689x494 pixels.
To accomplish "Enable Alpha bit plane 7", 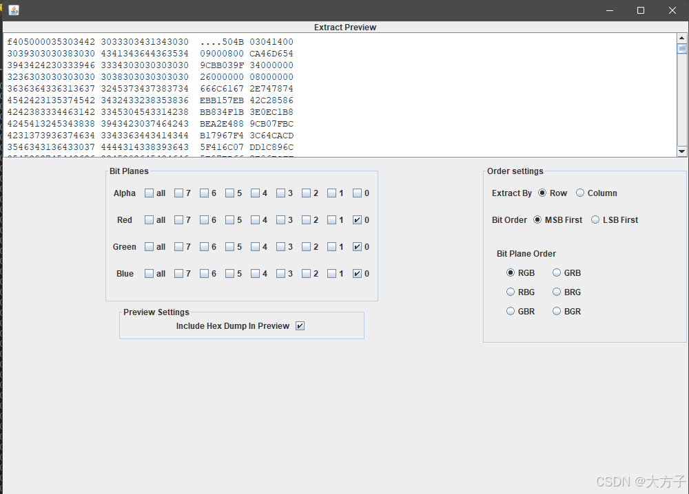I will [x=178, y=193].
